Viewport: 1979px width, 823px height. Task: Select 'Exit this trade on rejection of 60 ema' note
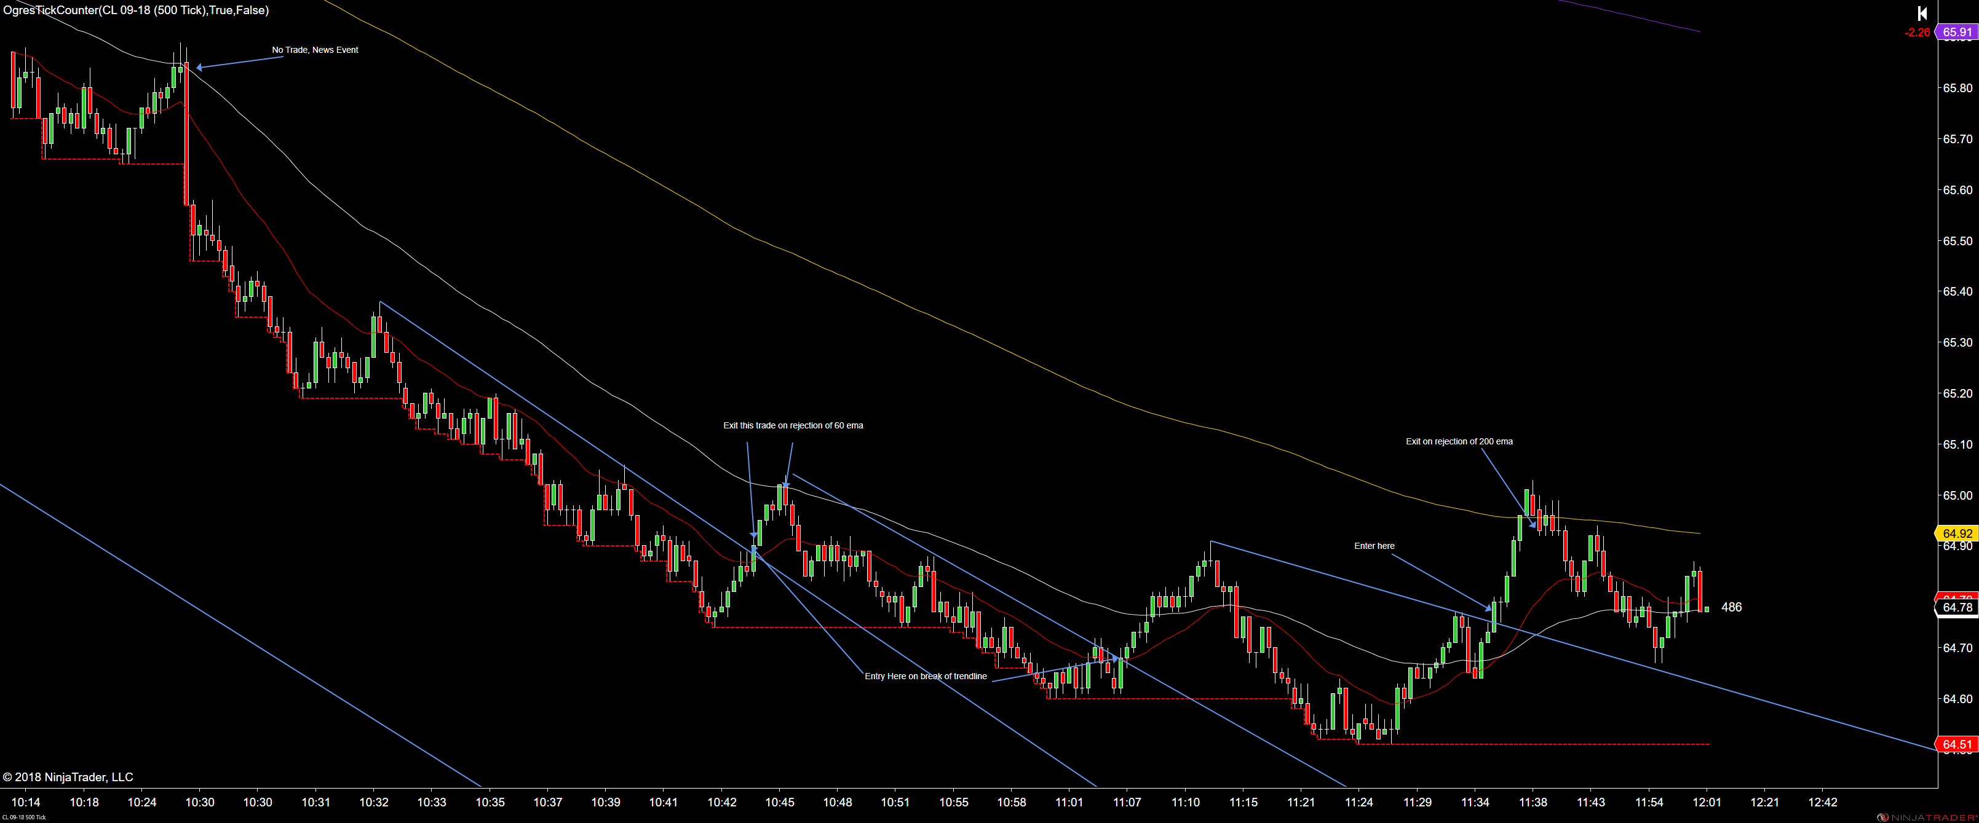click(x=793, y=425)
